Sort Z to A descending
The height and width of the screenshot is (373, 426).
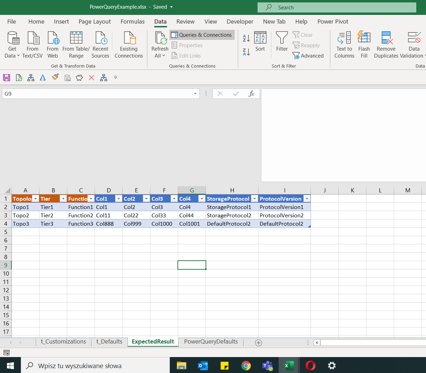(246, 52)
